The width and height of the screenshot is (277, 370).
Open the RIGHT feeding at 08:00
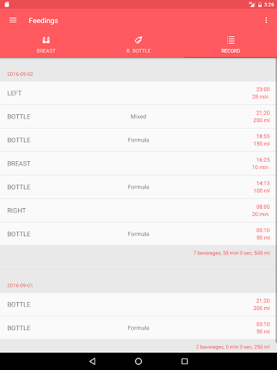138,210
